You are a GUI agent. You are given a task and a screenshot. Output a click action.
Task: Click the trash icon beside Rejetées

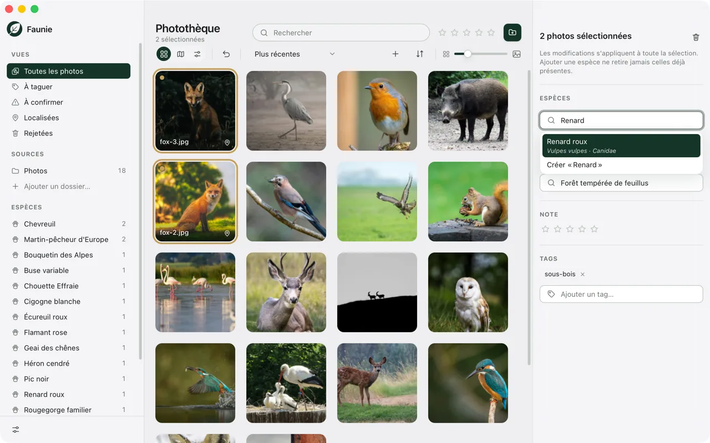[x=16, y=133]
